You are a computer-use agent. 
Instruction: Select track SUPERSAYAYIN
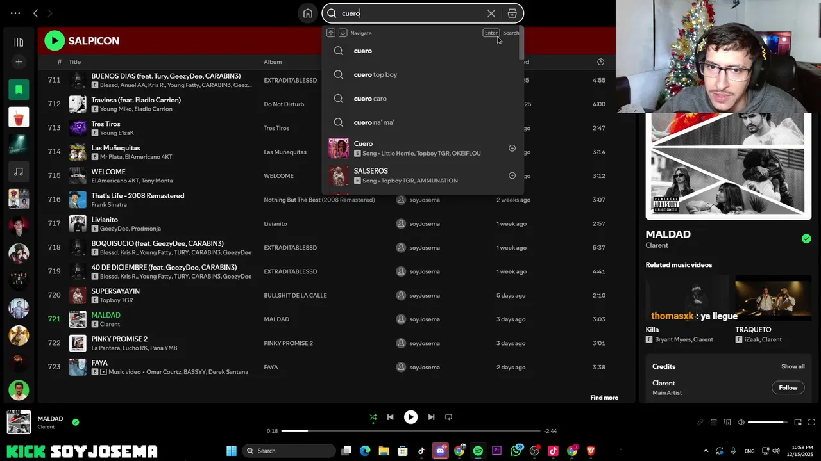(115, 291)
